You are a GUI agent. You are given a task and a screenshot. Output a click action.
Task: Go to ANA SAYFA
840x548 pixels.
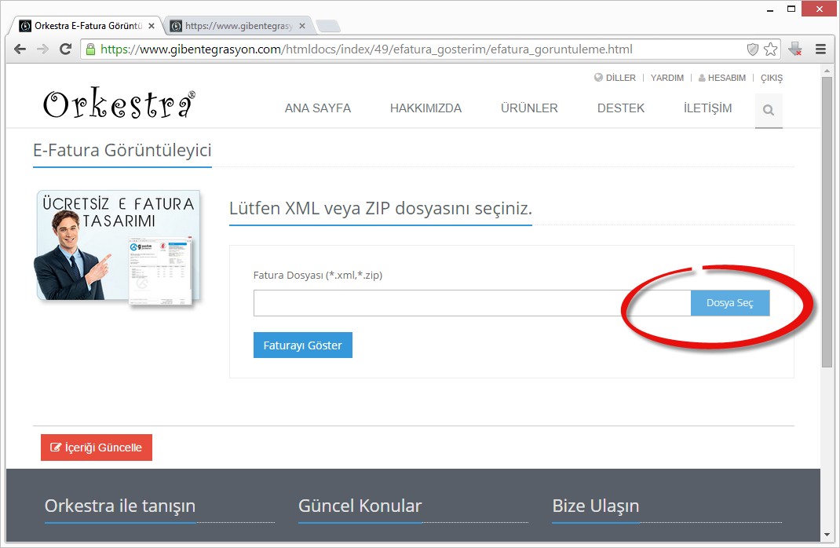317,108
